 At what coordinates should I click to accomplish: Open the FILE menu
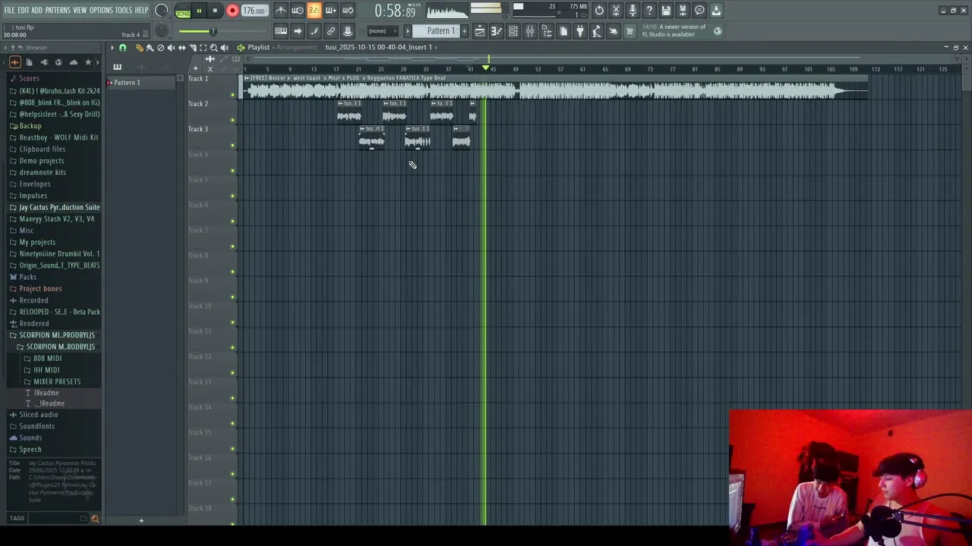click(x=9, y=11)
